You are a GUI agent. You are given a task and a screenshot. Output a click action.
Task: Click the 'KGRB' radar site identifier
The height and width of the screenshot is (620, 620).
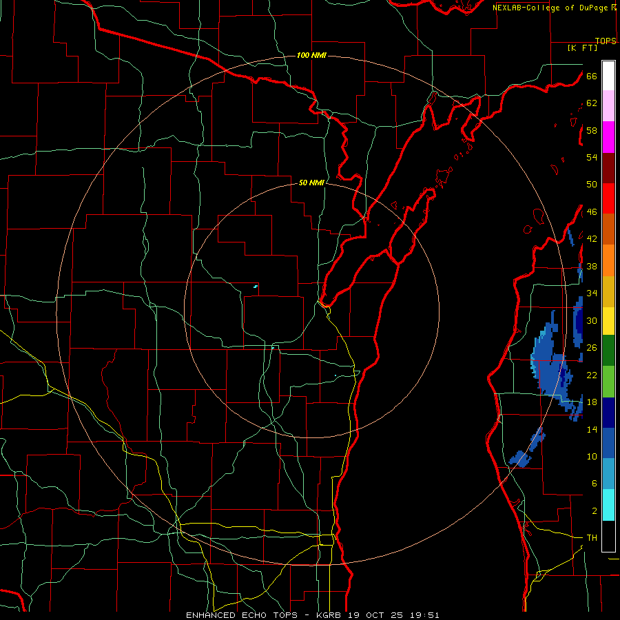tap(330, 615)
